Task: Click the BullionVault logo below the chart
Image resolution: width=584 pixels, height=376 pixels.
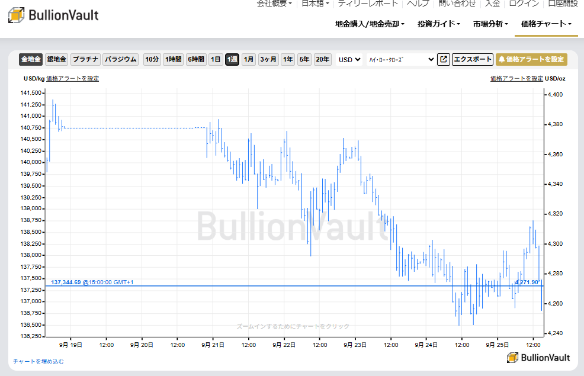Action: click(538, 358)
